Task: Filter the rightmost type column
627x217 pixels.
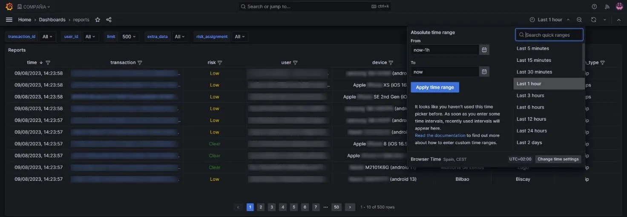Action: pyautogui.click(x=602, y=63)
